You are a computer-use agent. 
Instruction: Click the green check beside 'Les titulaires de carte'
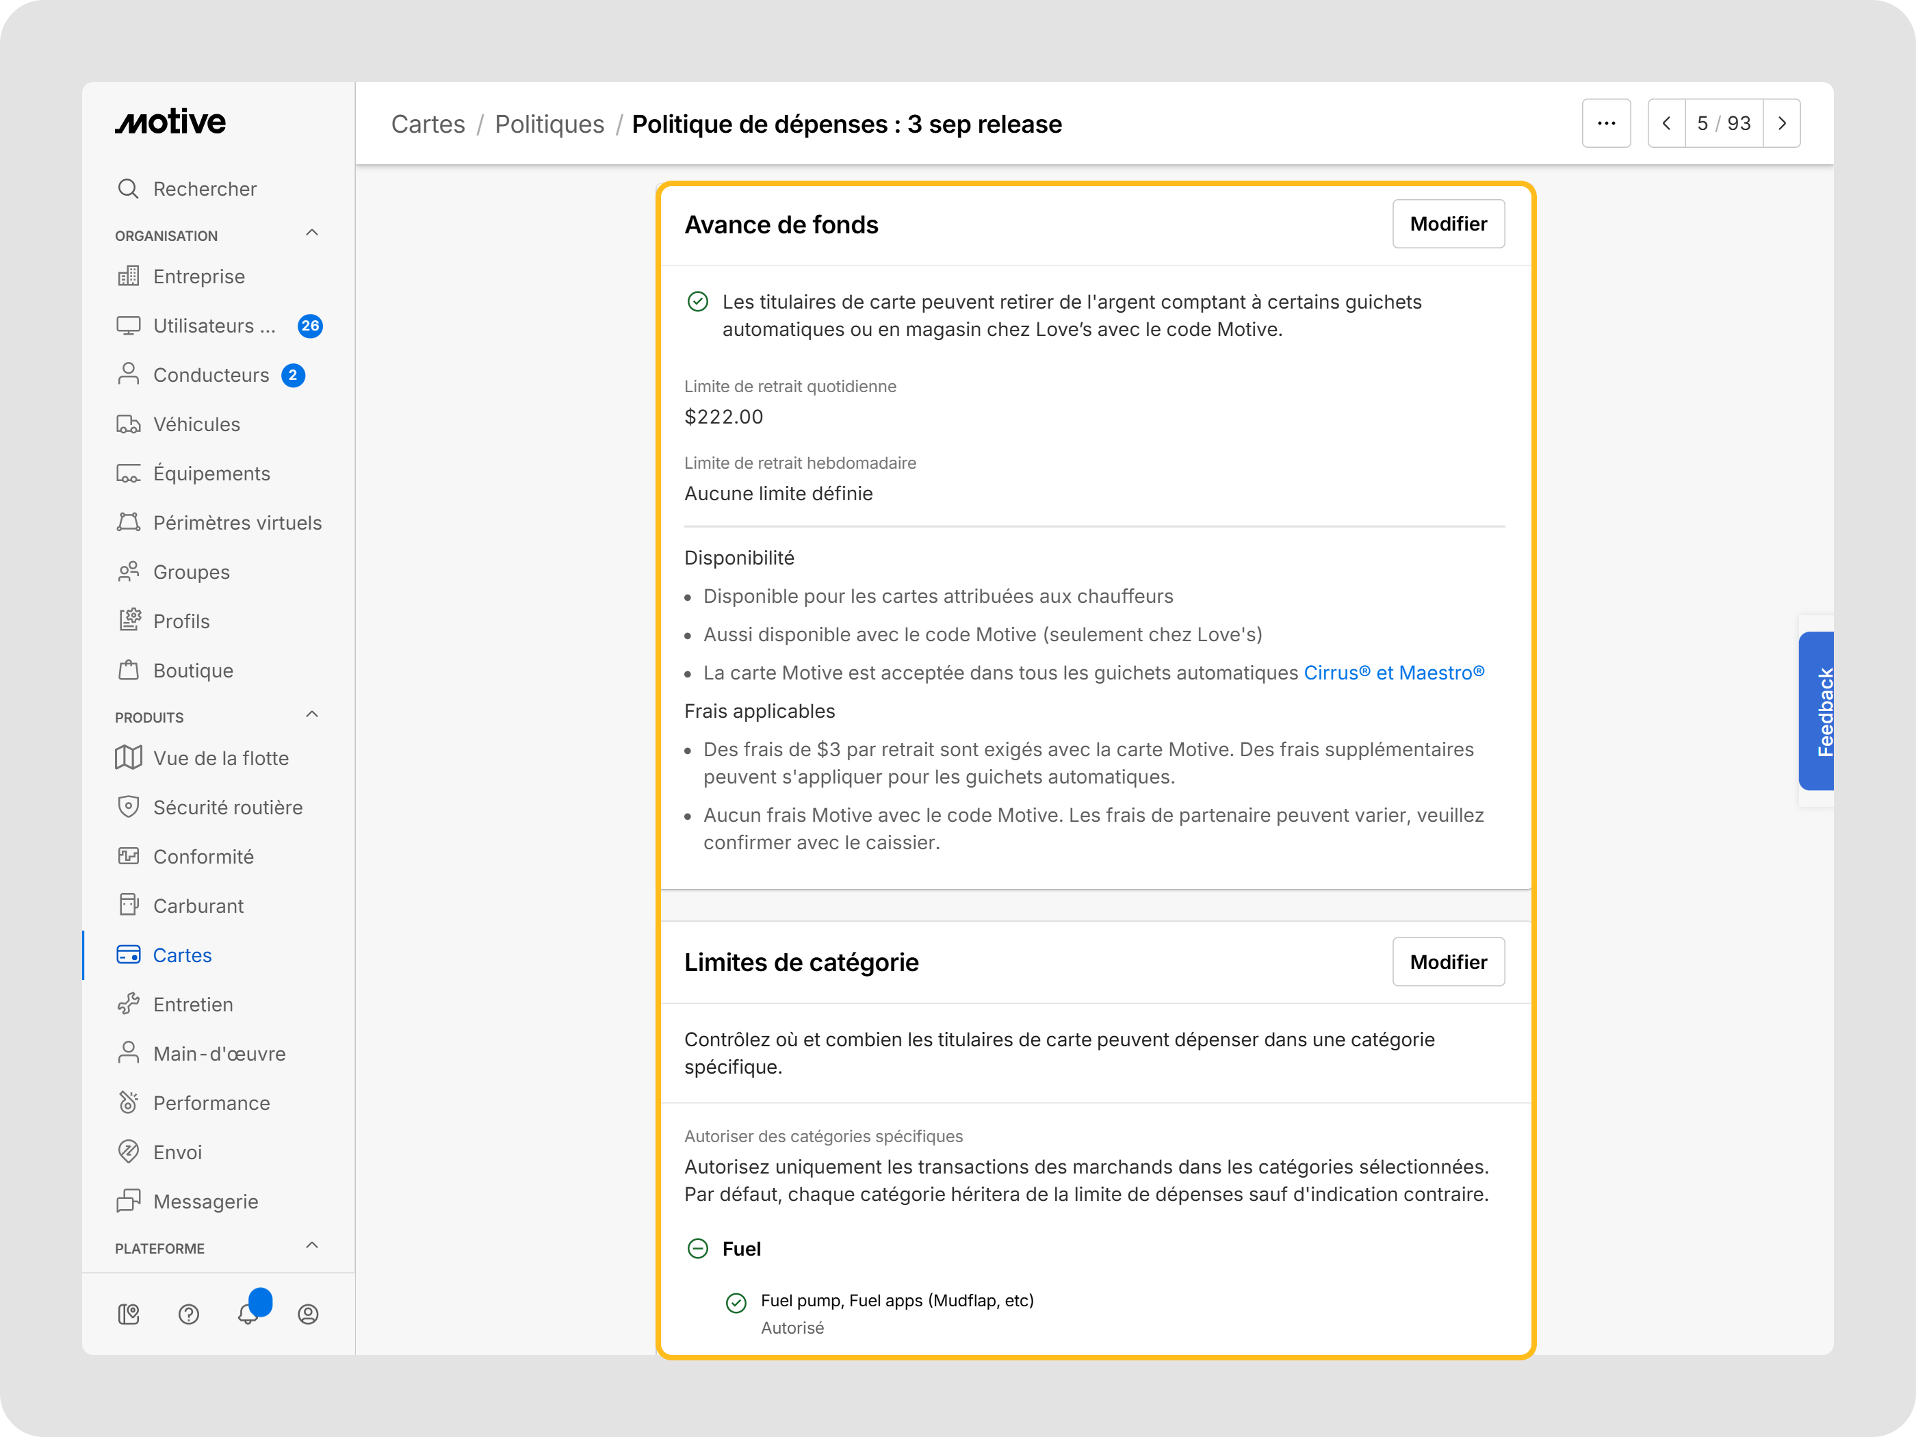(x=697, y=302)
